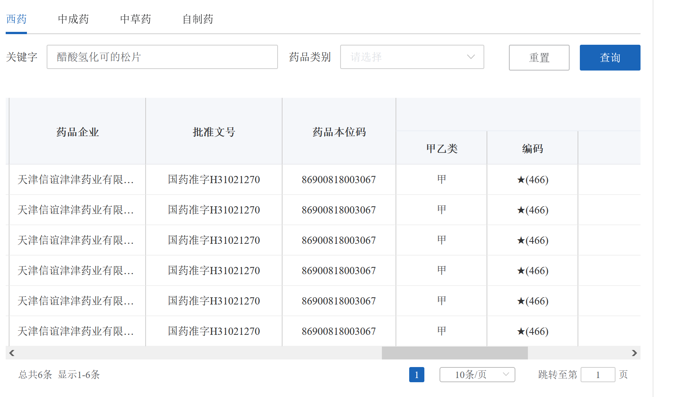The height and width of the screenshot is (397, 683).
Task: Click the 药品本位码 column header
Action: pyautogui.click(x=339, y=132)
